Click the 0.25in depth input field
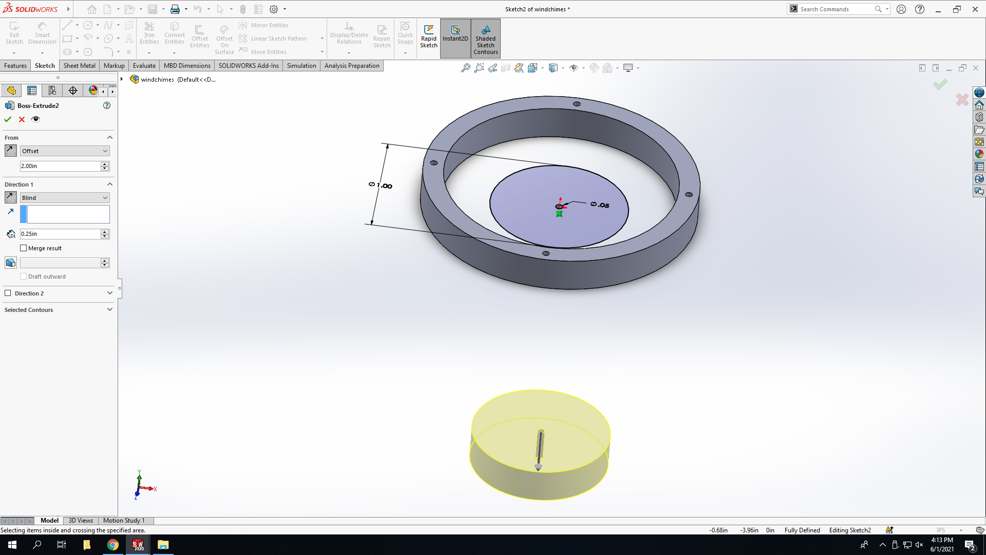Viewport: 986px width, 555px height. (x=60, y=234)
